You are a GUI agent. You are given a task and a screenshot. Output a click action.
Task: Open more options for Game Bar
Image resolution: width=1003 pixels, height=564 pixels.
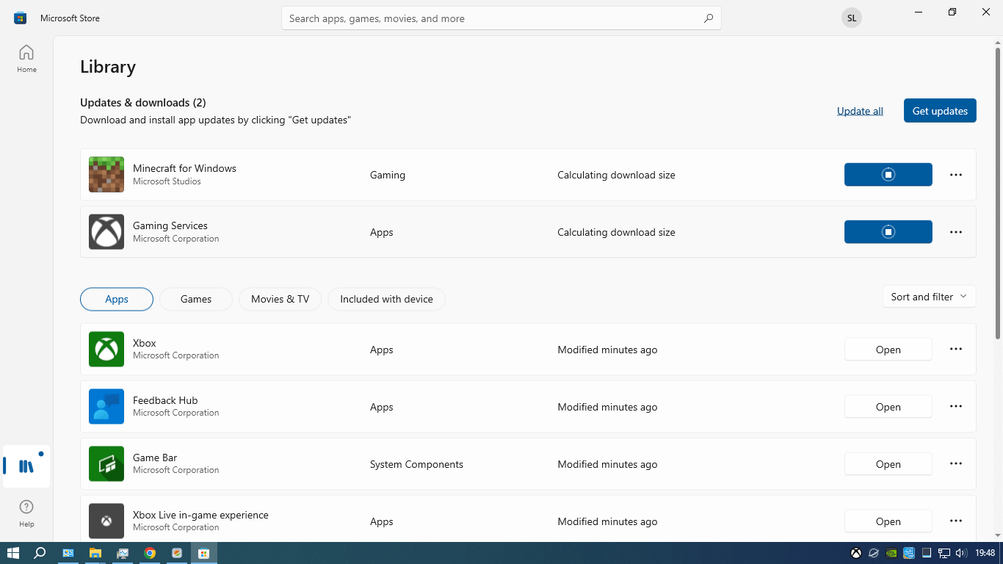tap(956, 464)
